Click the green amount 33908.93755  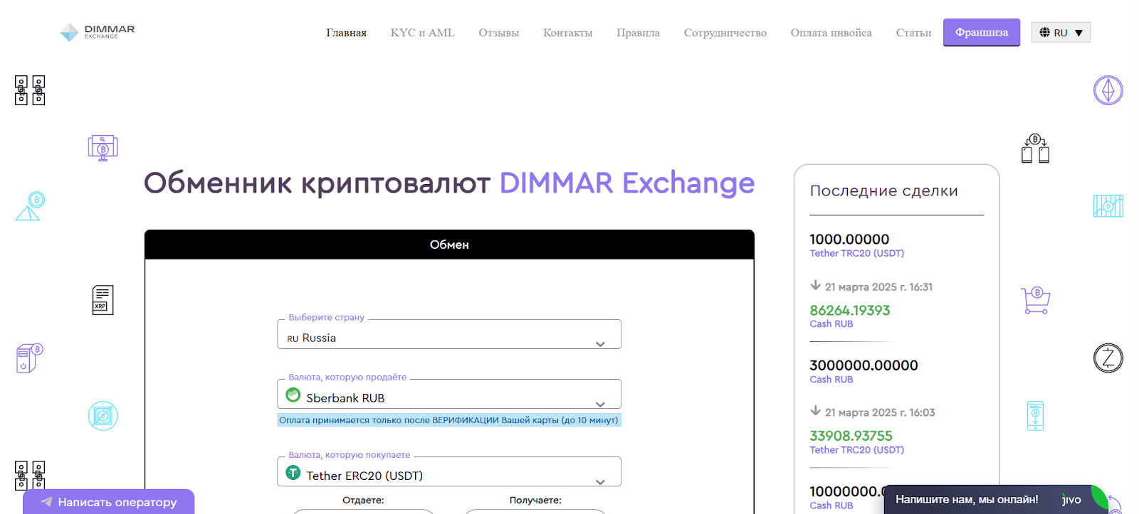click(851, 436)
